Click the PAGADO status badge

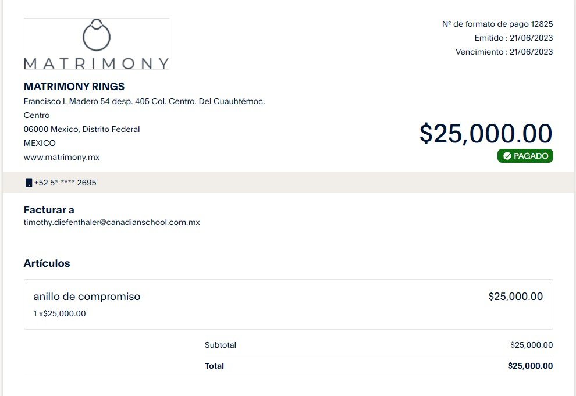pos(525,156)
